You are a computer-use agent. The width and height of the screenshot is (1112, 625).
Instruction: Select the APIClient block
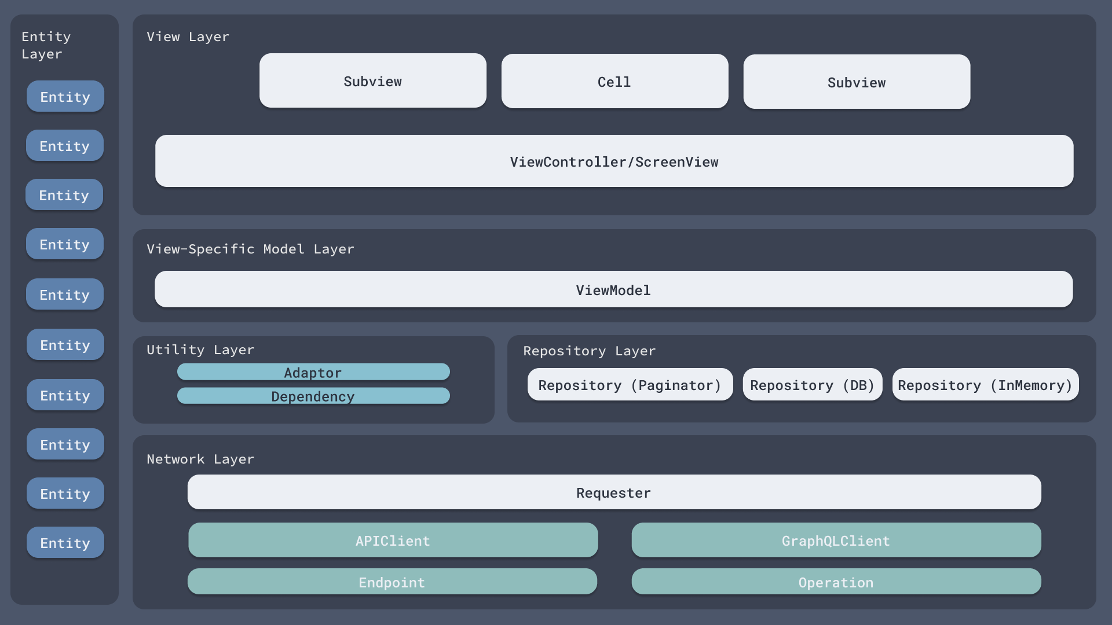pyautogui.click(x=393, y=541)
